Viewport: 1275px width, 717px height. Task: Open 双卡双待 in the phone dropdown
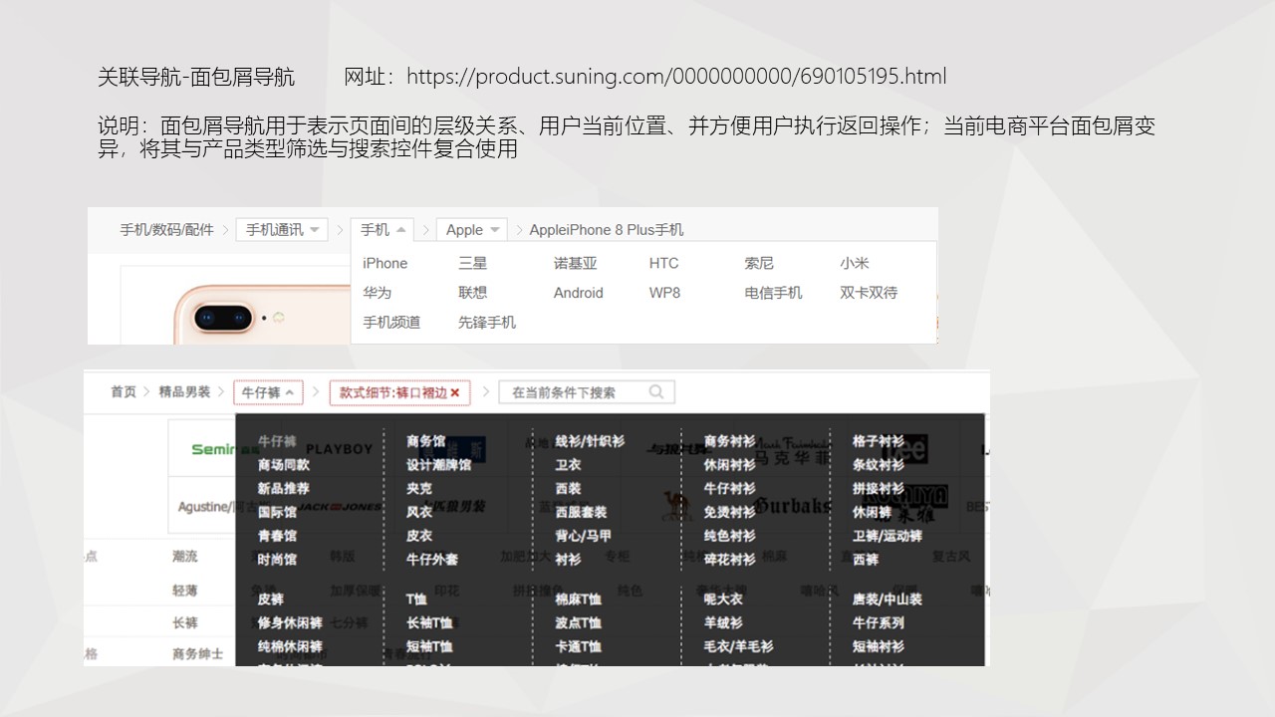[869, 293]
